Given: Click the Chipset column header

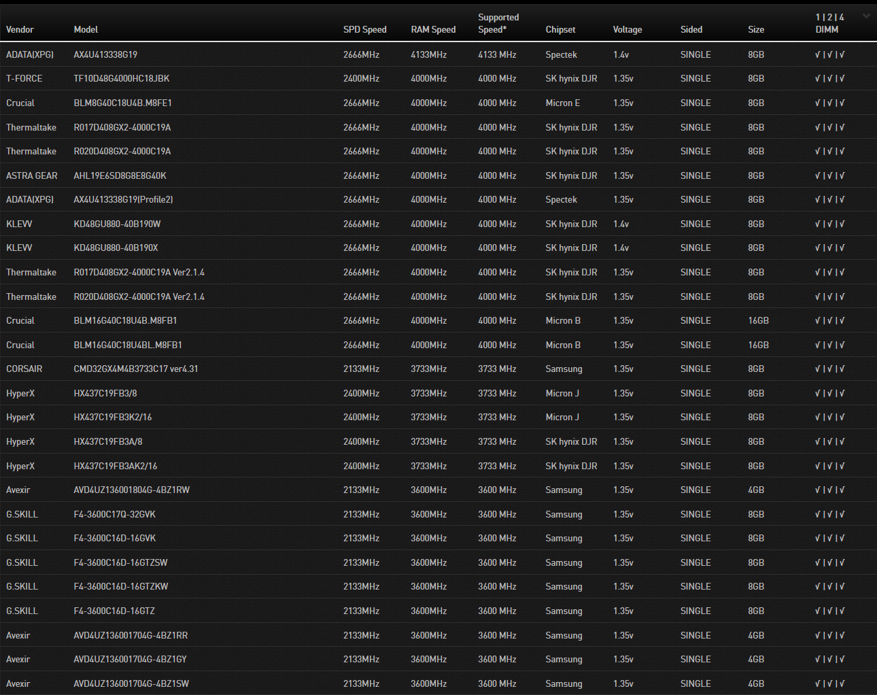Looking at the screenshot, I should click(560, 29).
